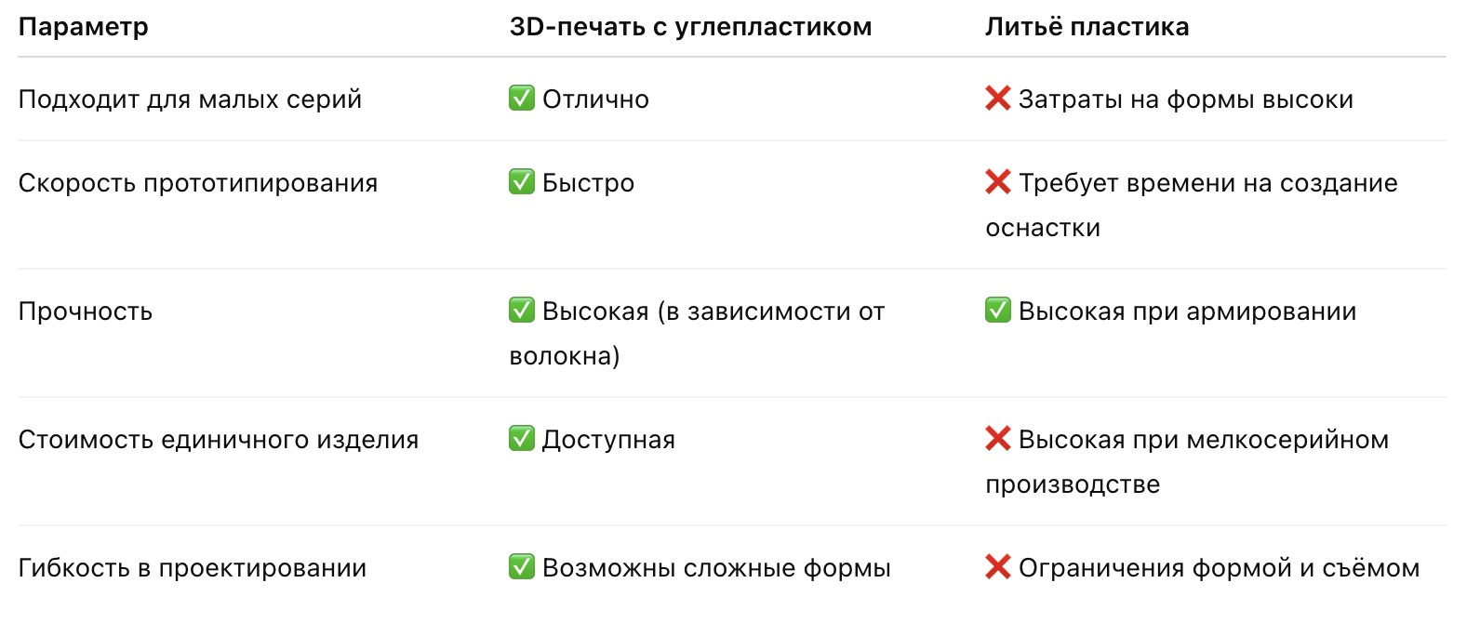
Task: Click the checkmark beside Высокая (в зависимости от волокна)
Action: coord(522,310)
